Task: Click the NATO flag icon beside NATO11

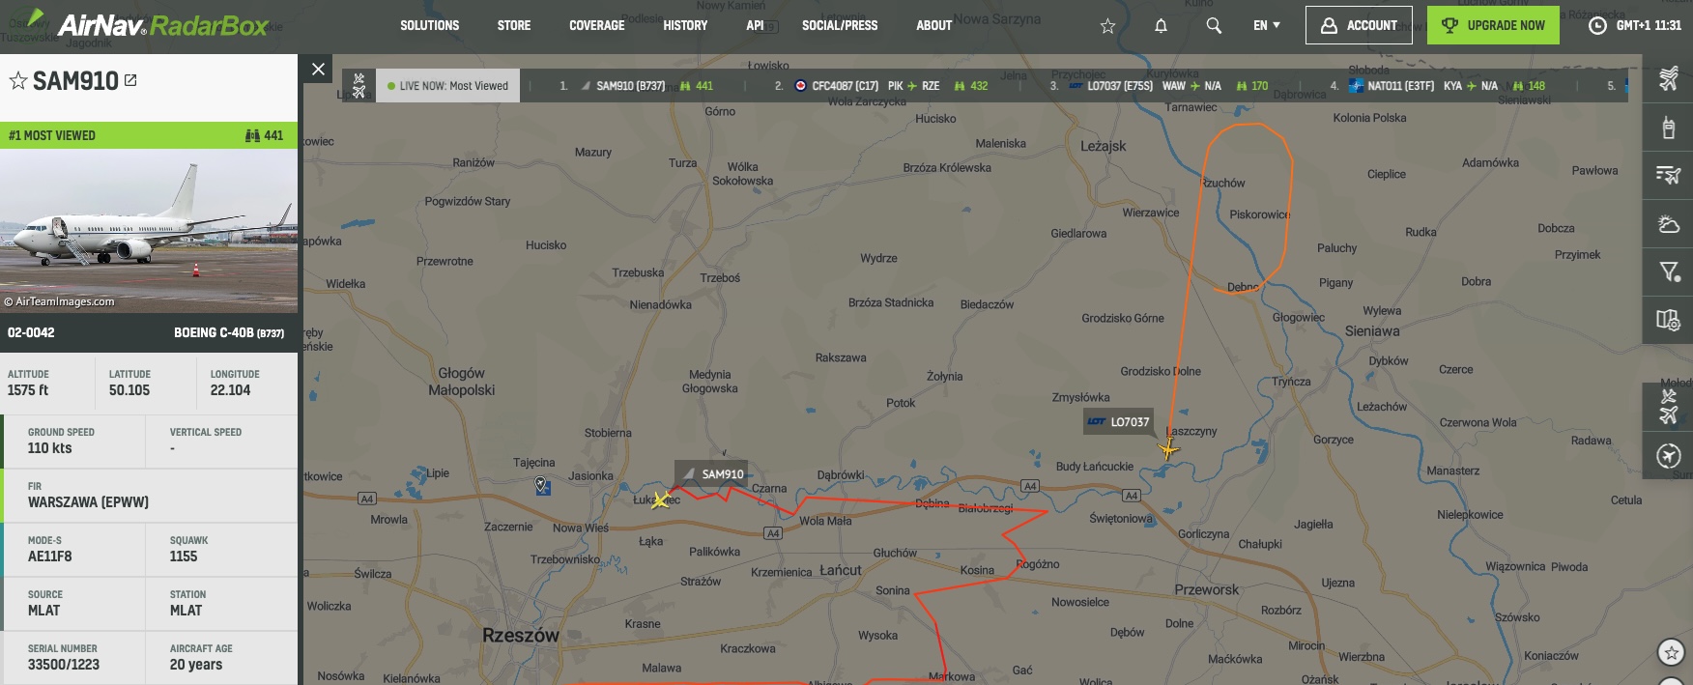Action: click(x=1356, y=86)
